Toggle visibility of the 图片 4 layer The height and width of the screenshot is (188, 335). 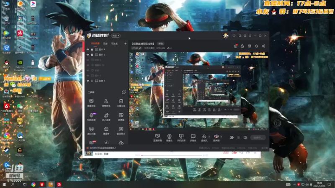tap(88, 49)
